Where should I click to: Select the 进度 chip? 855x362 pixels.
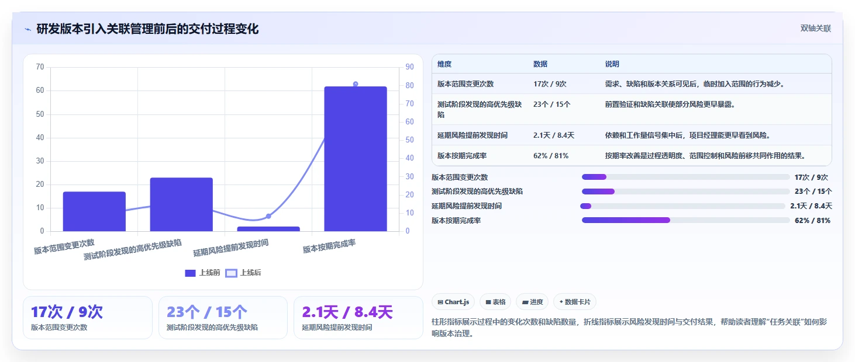(x=532, y=302)
